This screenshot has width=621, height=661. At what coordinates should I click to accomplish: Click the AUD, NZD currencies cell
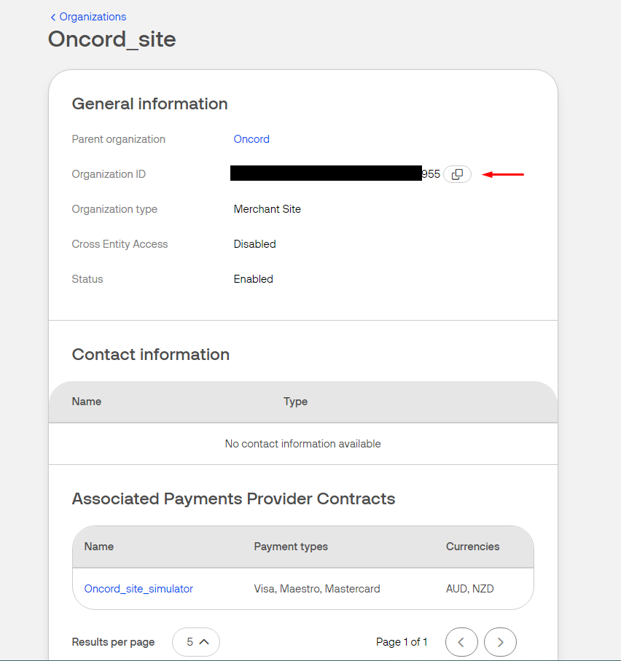pos(470,589)
